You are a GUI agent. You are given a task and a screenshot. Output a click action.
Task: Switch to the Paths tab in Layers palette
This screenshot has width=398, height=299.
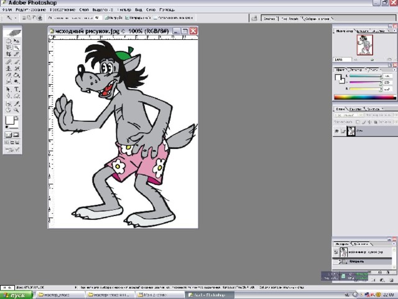point(373,109)
